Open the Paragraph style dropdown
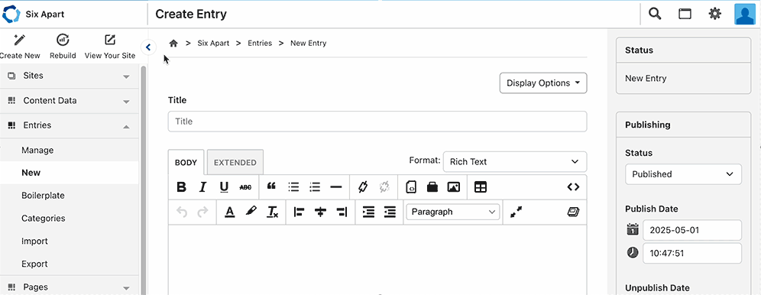761x295 pixels. (x=453, y=212)
